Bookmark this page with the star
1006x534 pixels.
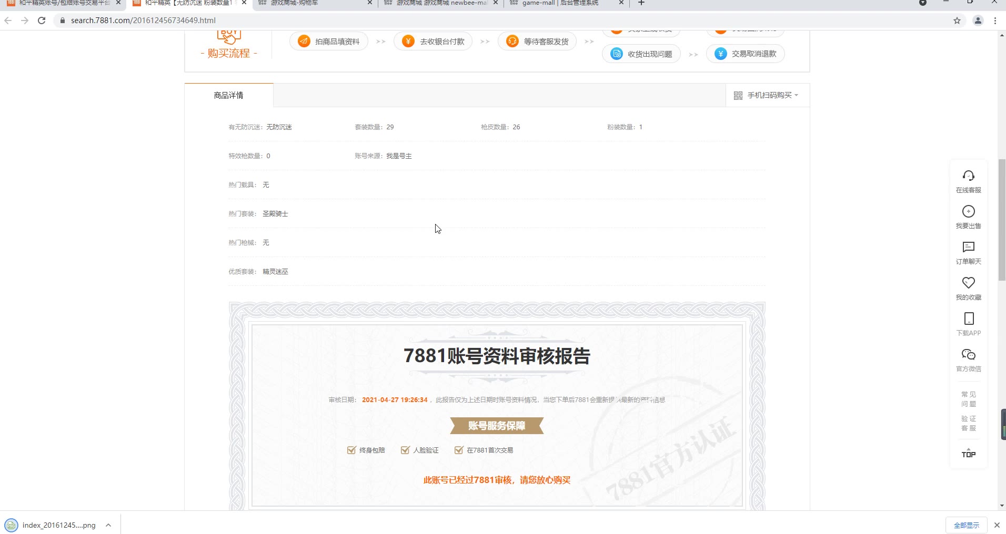click(957, 20)
